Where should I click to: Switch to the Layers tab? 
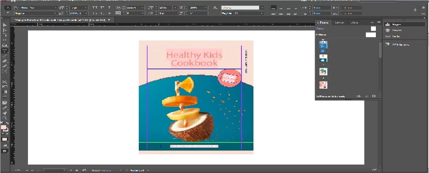339,23
